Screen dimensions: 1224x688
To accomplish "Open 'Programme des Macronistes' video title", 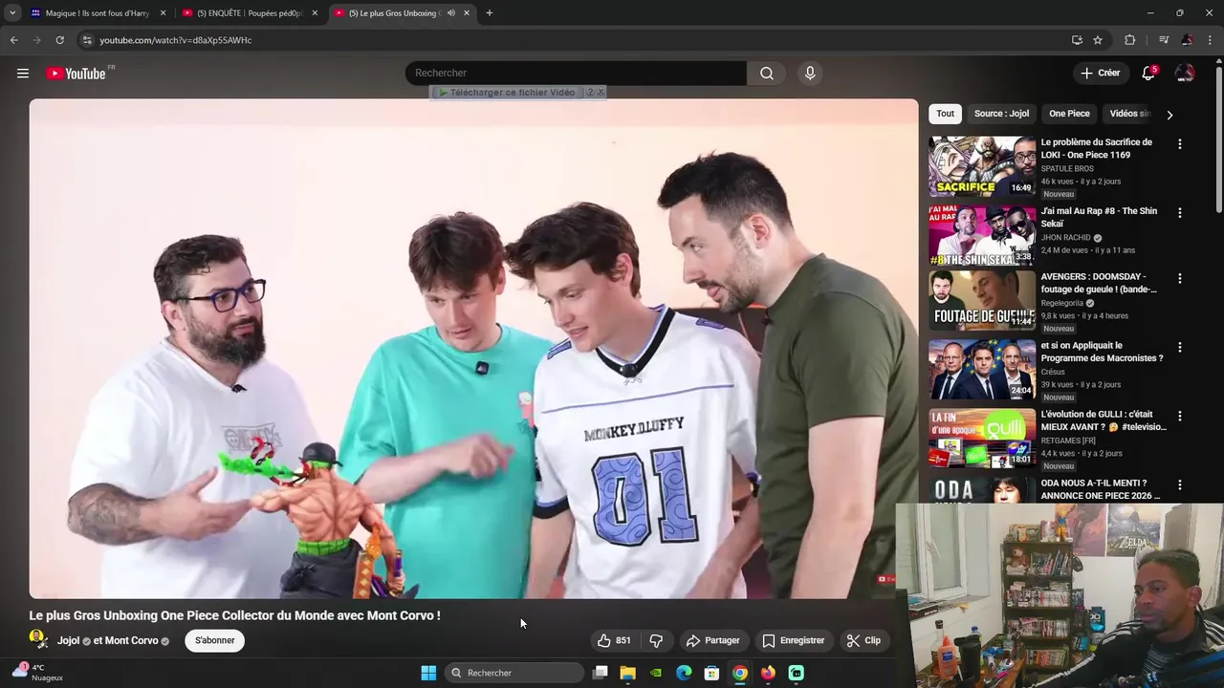I will coord(1102,352).
